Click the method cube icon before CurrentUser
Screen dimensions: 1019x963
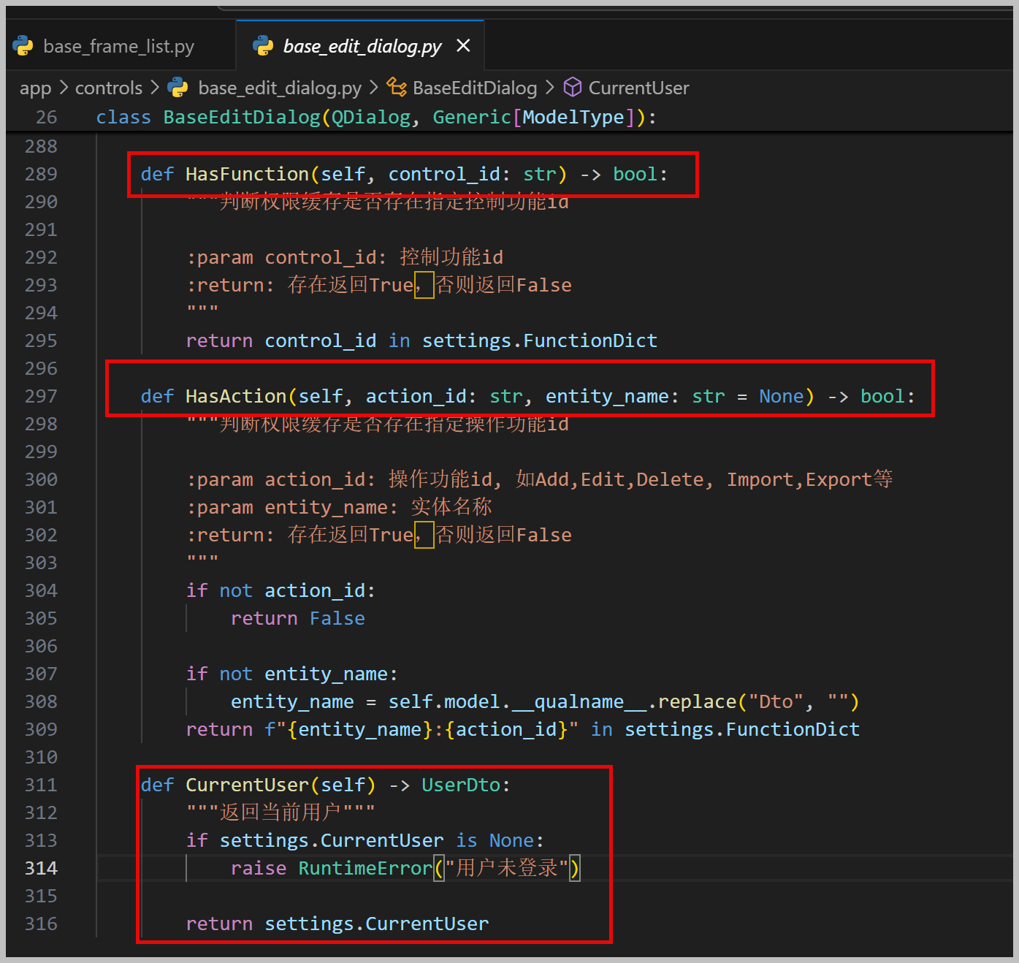(x=573, y=88)
